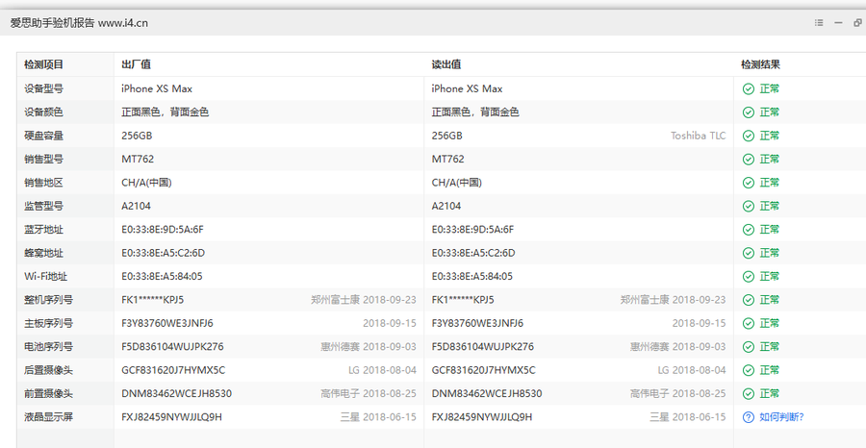Image resolution: width=866 pixels, height=448 pixels.
Task: Click read cellular address E0:33:8E:A5:C2:6D
Action: pos(473,253)
